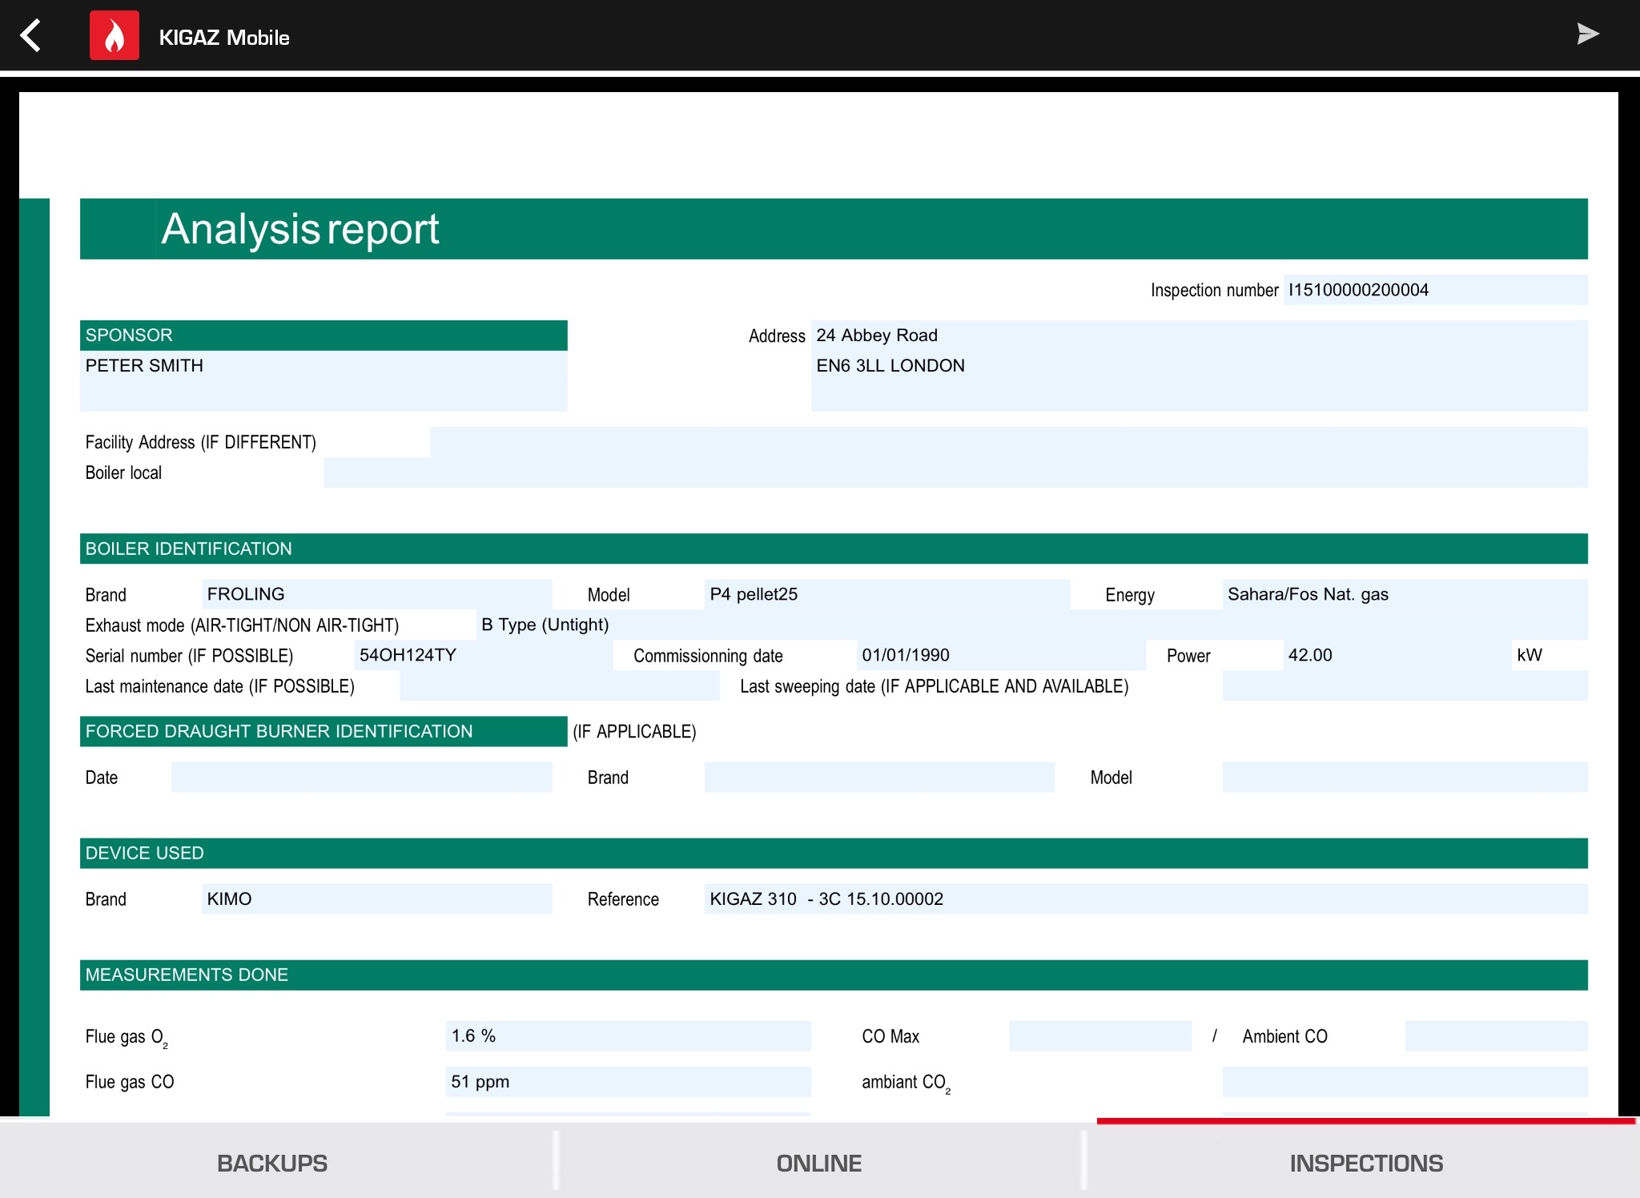The height and width of the screenshot is (1198, 1640).
Task: Click the KIGAZ flame logo icon
Action: tap(115, 35)
